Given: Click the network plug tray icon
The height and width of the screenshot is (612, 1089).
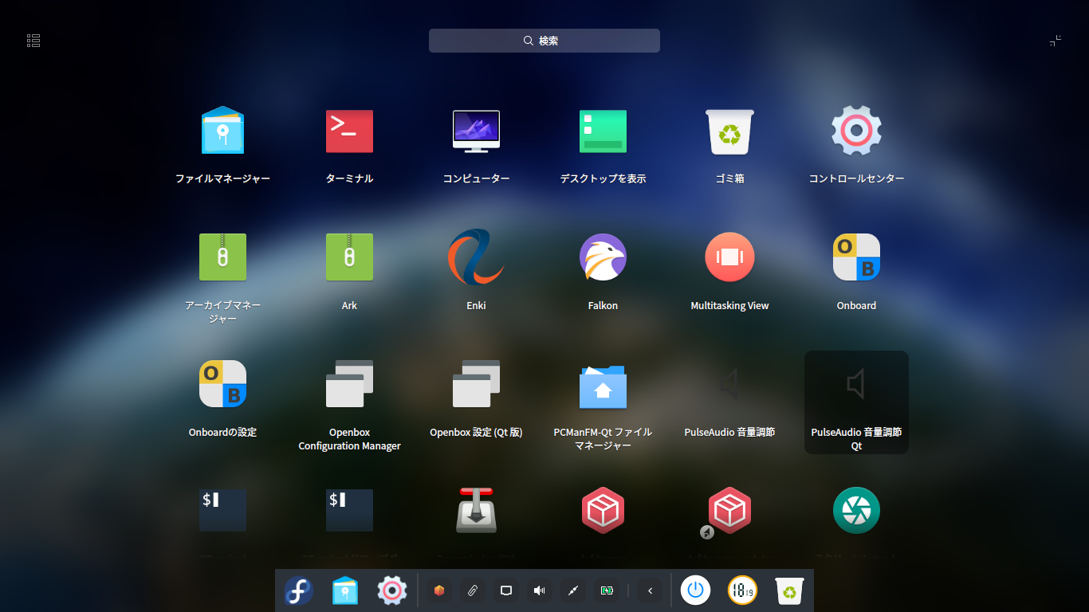Looking at the screenshot, I should (572, 590).
